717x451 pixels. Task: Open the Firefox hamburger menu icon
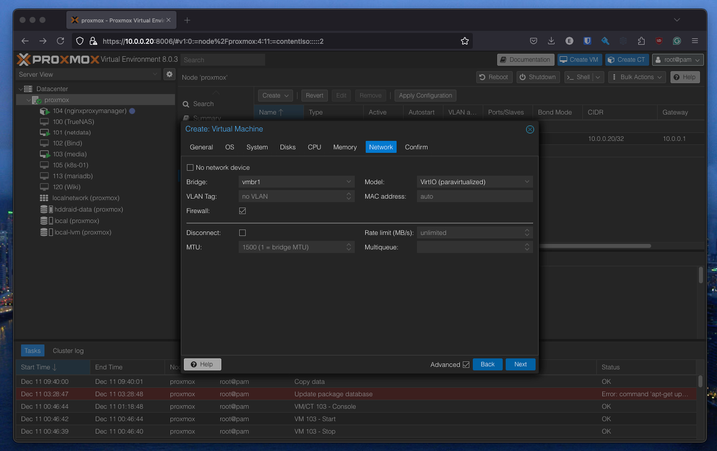click(x=695, y=41)
